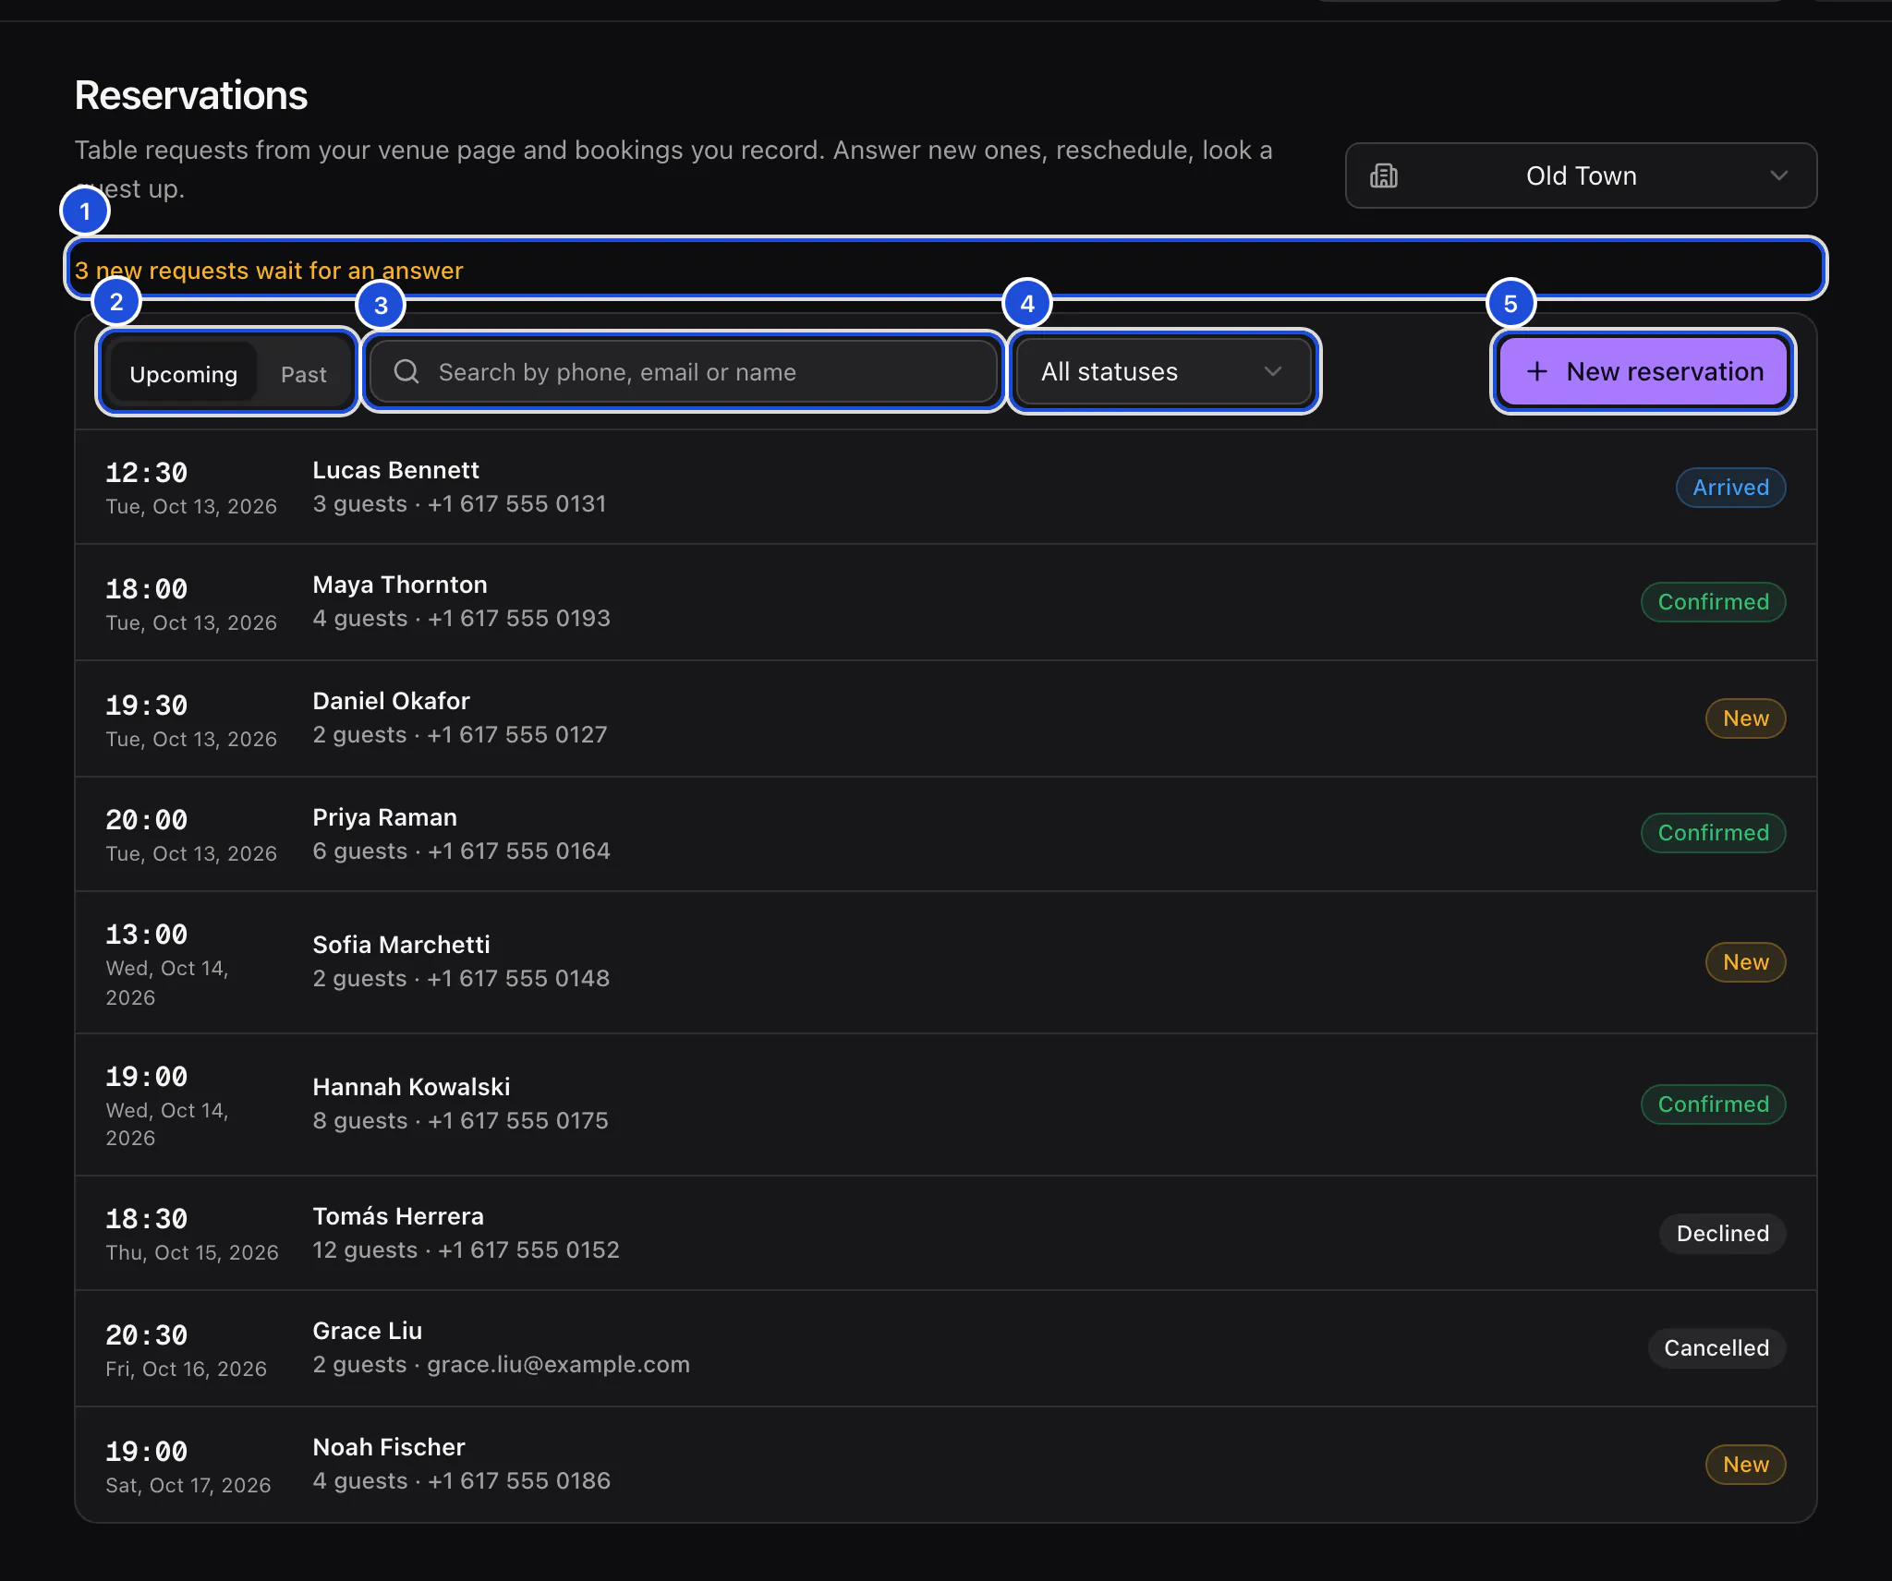Screen dimensions: 1892x1581
Task: Click the 13:00 time entry
Action: [146, 935]
